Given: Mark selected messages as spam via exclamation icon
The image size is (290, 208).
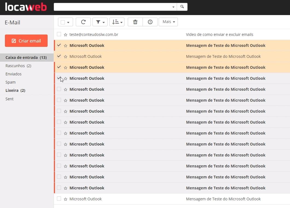Looking at the screenshot, I should (150, 22).
